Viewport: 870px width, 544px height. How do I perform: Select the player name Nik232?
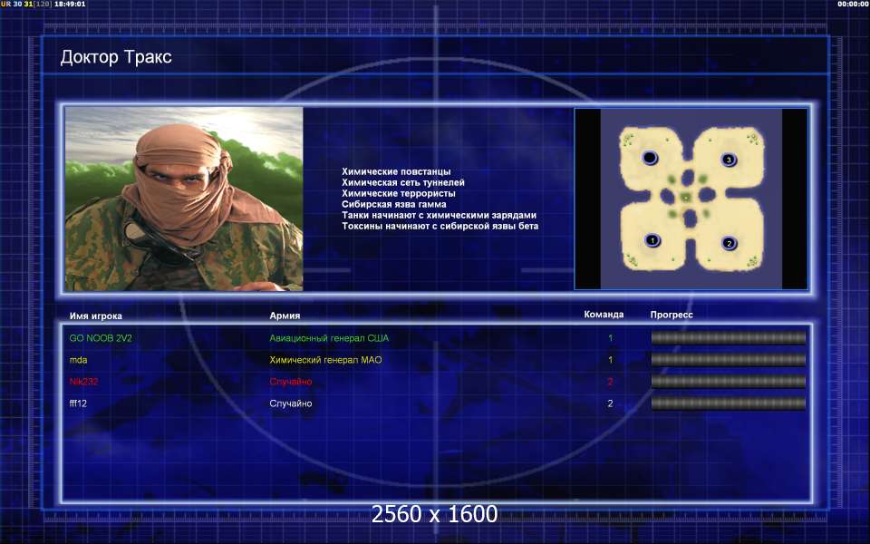(83, 382)
